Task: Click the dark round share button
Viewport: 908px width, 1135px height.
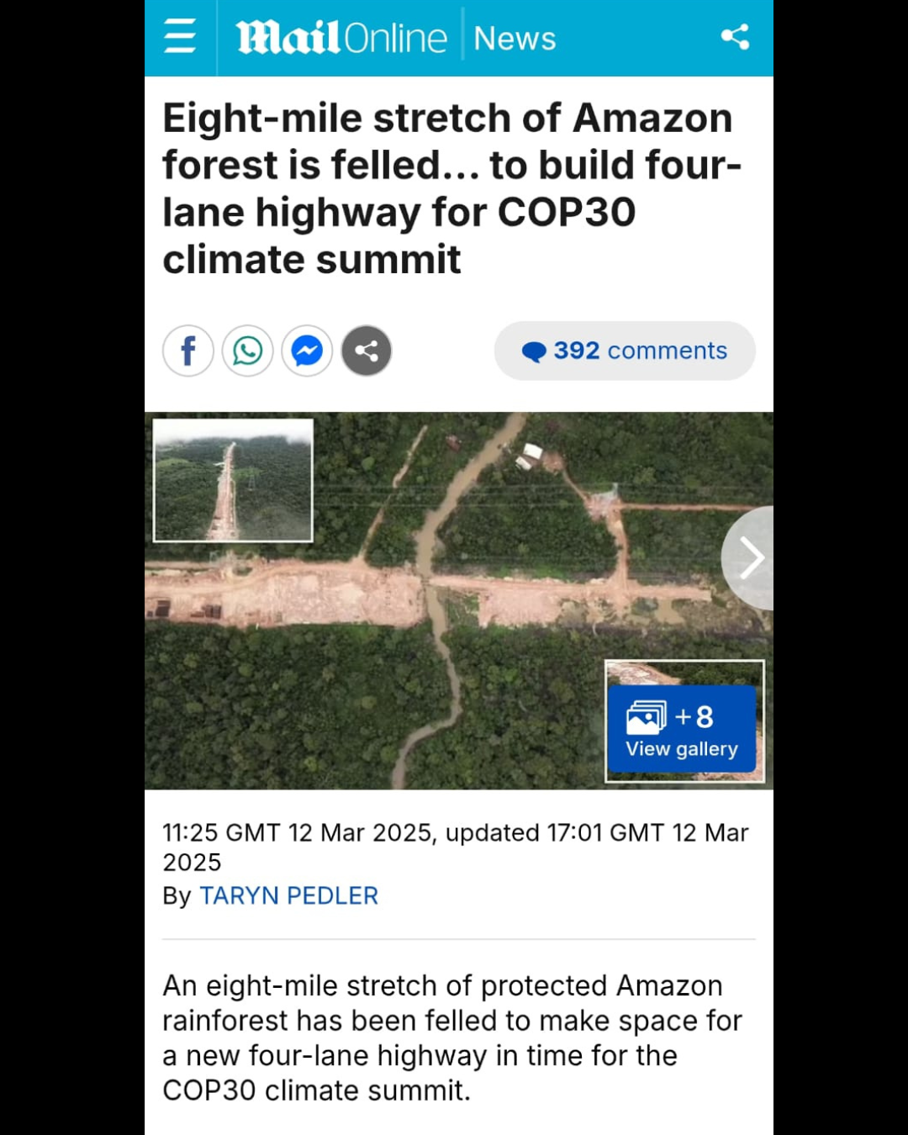Action: tap(367, 351)
